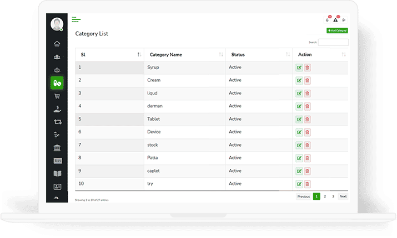Delete the Tablet category row
Screen dimensions: 397x238
307,119
